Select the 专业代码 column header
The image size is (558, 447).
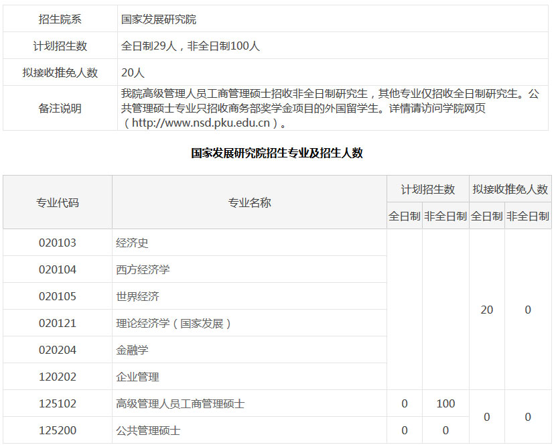(x=58, y=202)
